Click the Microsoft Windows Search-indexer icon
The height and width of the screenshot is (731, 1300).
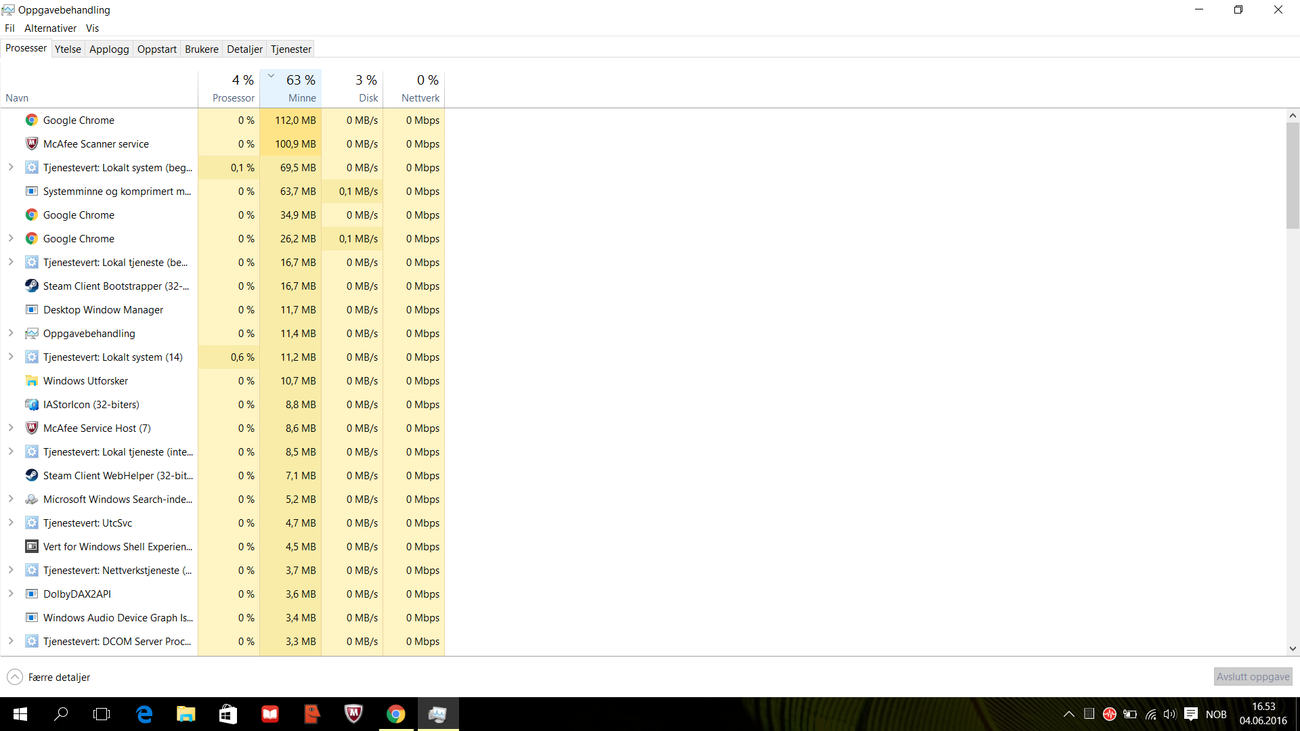point(32,499)
